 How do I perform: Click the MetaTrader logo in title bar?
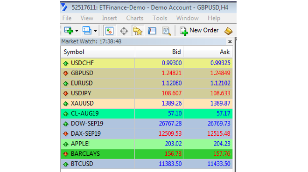(64, 7)
